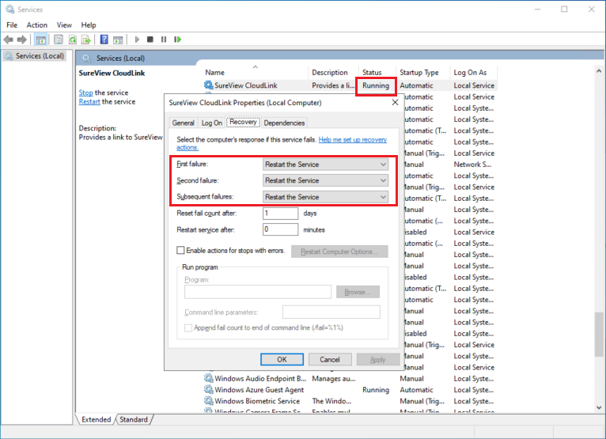Image resolution: width=606 pixels, height=439 pixels.
Task: Sort by the Startup Type column header
Action: 422,72
